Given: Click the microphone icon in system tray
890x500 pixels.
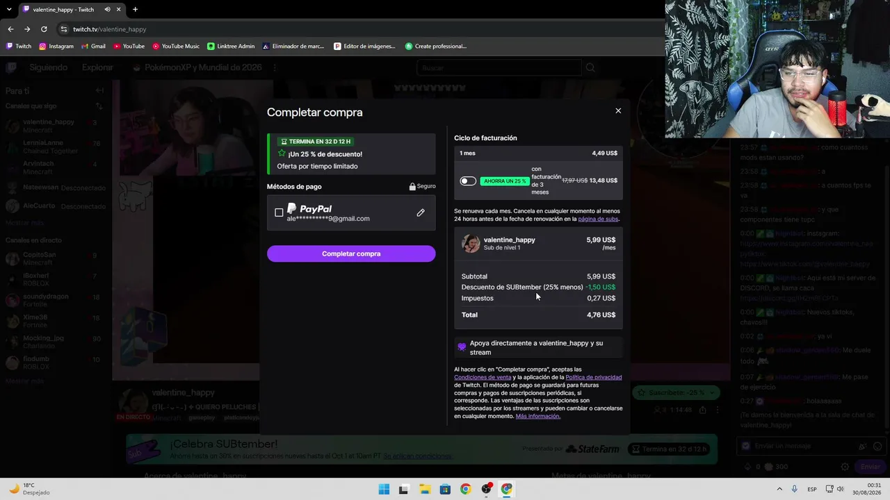Looking at the screenshot, I should pyautogui.click(x=794, y=489).
